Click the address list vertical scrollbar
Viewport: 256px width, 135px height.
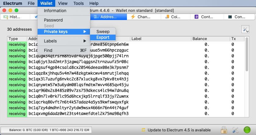point(247,54)
